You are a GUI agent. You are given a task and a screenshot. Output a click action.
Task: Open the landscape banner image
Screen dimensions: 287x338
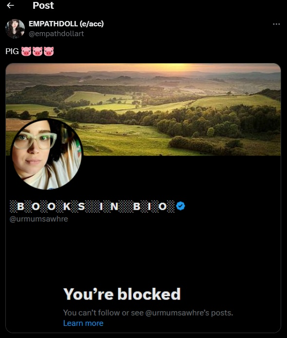pos(143,109)
